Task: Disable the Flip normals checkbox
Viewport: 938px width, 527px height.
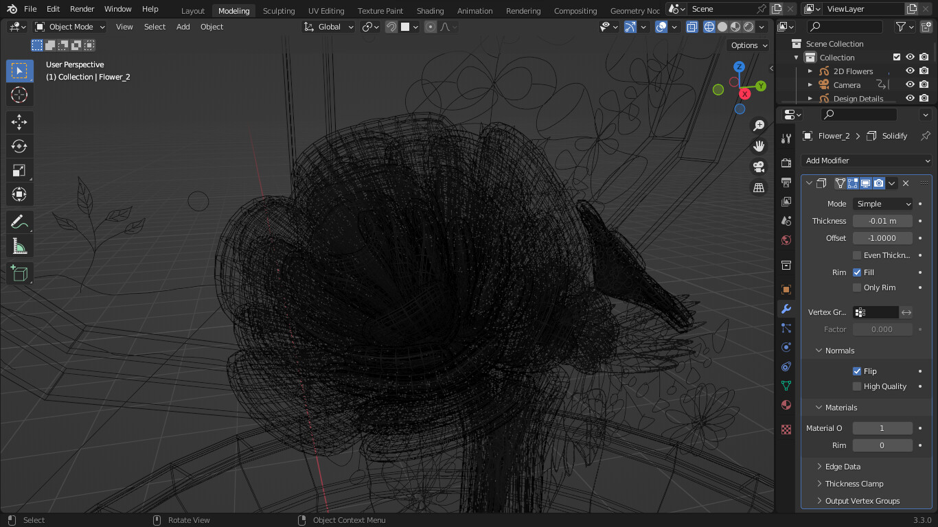Action: 857,371
